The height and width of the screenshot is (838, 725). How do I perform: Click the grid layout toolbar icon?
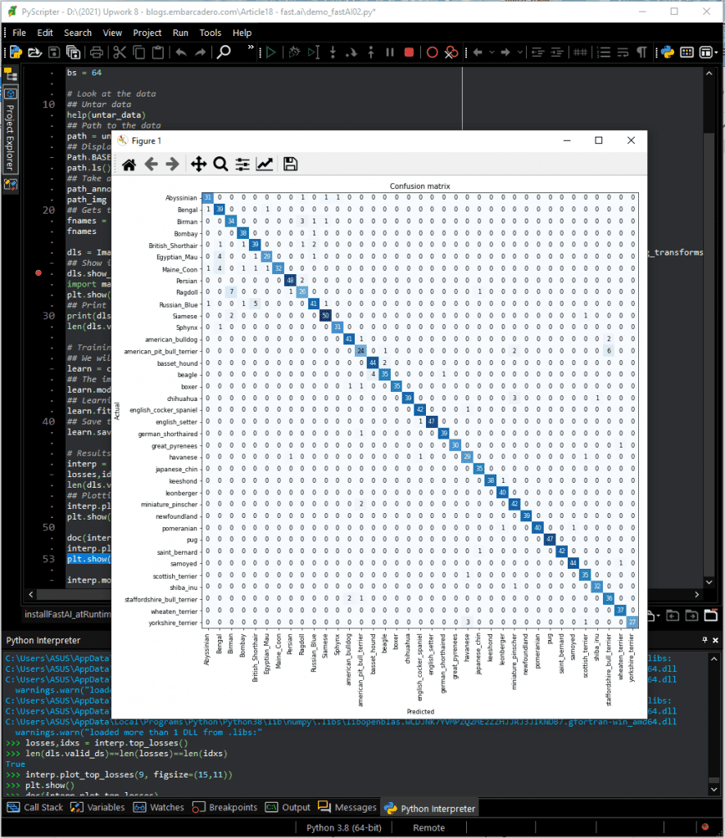687,52
